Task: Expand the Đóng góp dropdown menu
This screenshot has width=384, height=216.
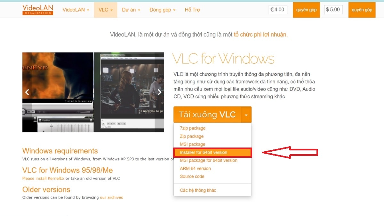Action: tap(162, 10)
